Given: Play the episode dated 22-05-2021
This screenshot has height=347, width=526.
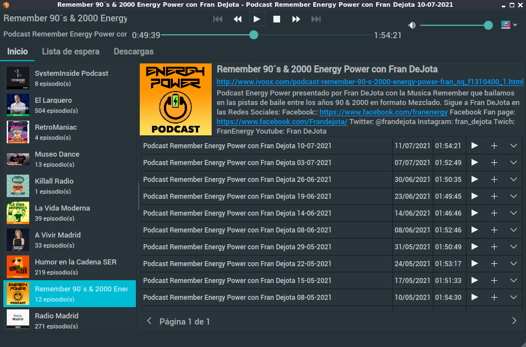Looking at the screenshot, I should (x=474, y=263).
